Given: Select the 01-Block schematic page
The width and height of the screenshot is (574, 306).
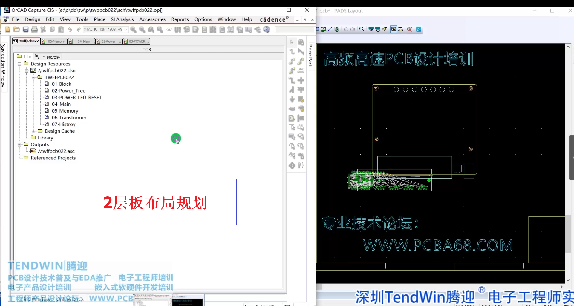Looking at the screenshot, I should pos(61,84).
